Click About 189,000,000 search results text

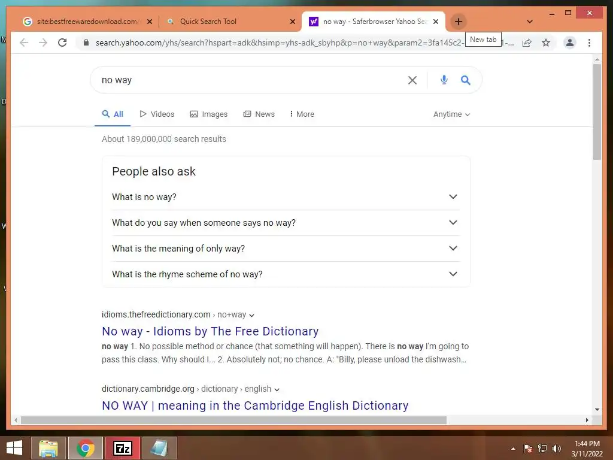(164, 139)
